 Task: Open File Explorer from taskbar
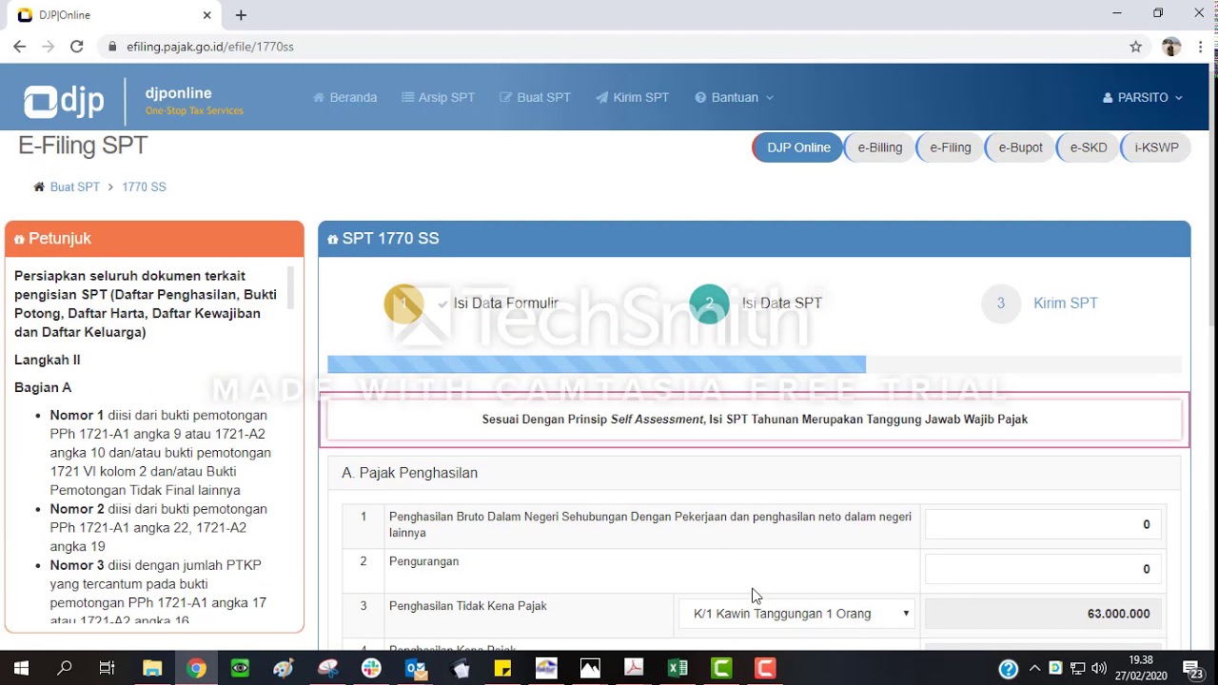(152, 669)
